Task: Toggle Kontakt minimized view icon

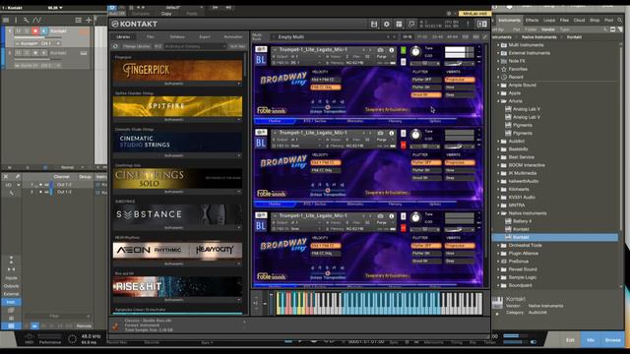Action: tap(411, 24)
